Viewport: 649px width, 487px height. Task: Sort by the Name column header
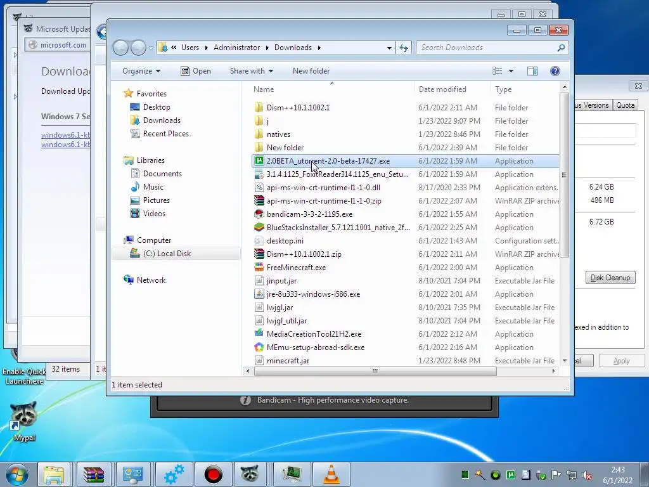(x=264, y=89)
